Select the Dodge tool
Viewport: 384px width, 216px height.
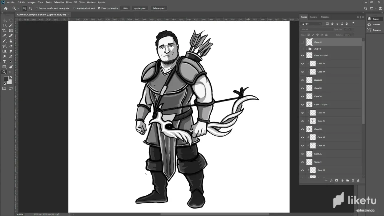4,56
